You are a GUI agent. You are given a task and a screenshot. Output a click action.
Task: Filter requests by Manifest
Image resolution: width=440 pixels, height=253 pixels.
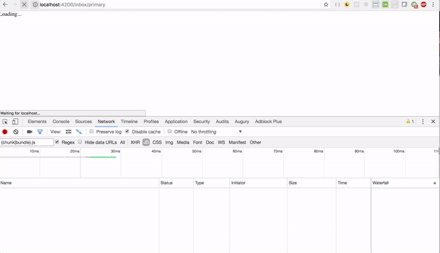237,142
